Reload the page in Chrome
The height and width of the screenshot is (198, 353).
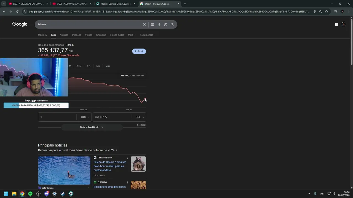click(x=17, y=12)
